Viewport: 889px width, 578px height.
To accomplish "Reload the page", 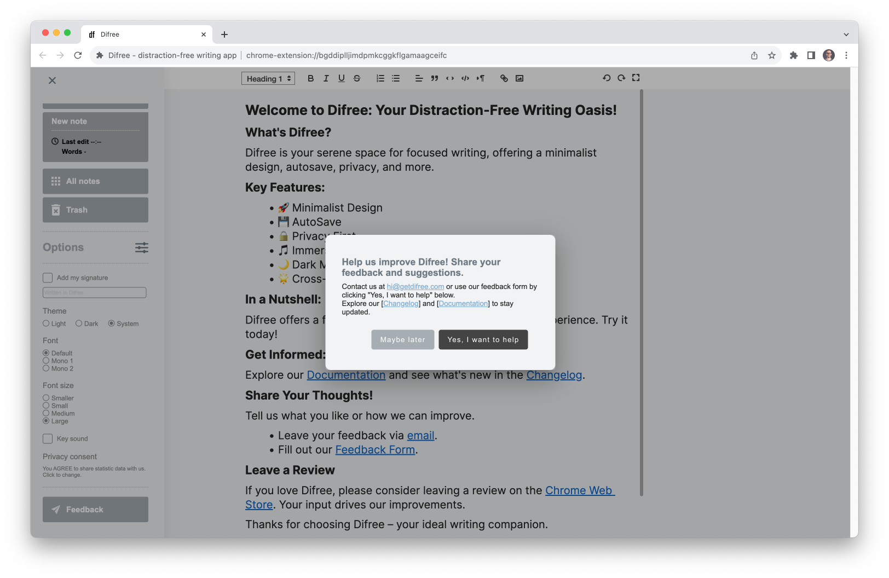I will pos(78,55).
